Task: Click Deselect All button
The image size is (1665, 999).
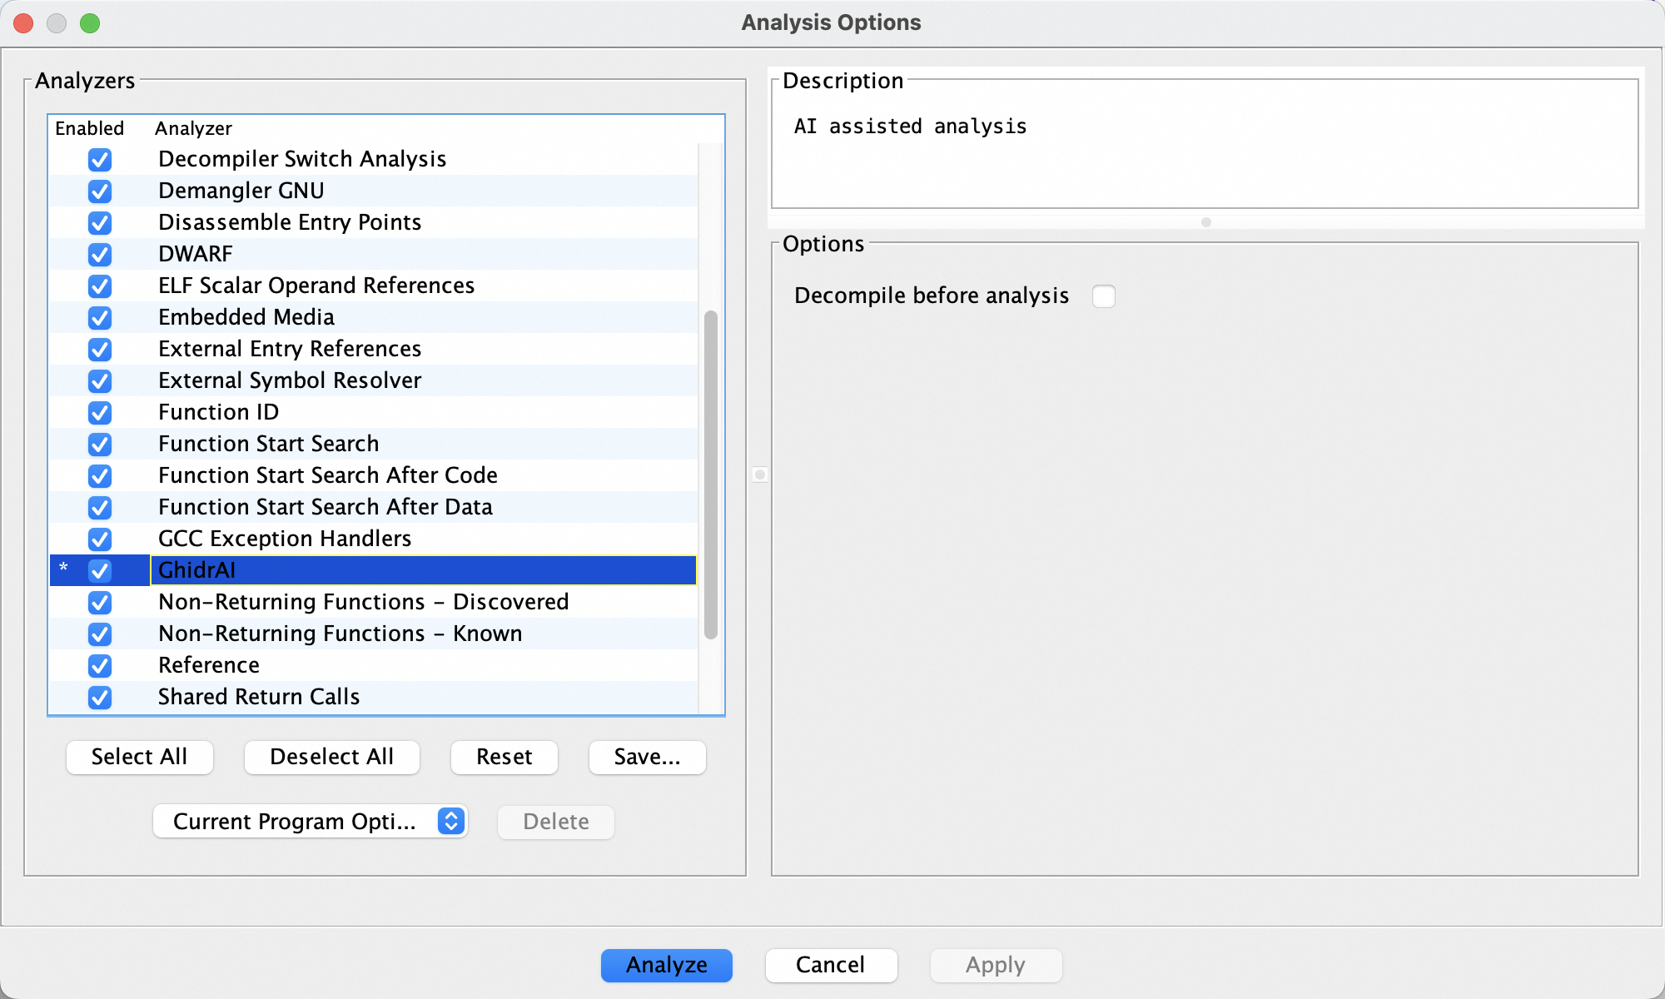Action: tap(331, 757)
